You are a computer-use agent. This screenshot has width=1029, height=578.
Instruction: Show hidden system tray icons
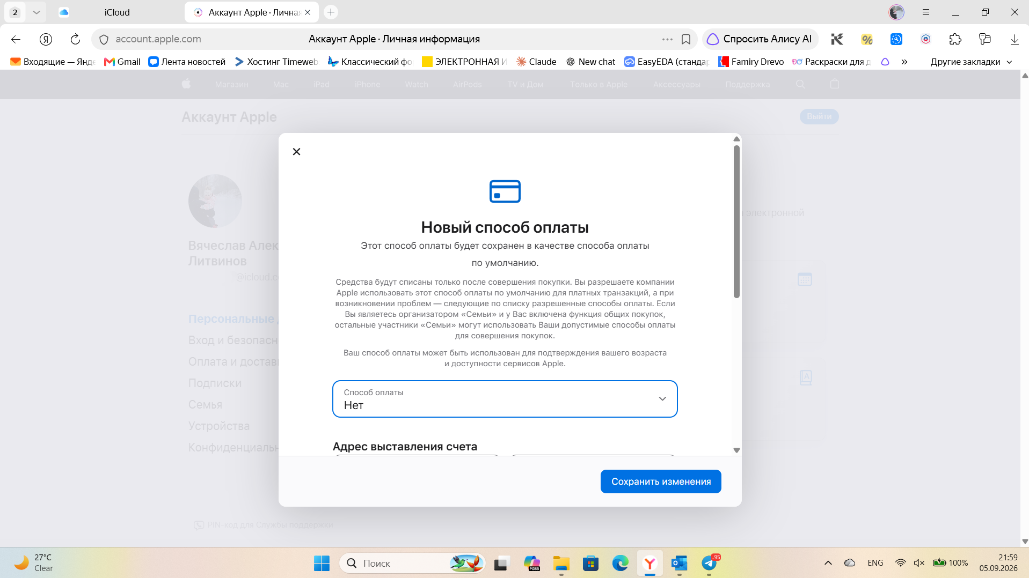(x=828, y=563)
